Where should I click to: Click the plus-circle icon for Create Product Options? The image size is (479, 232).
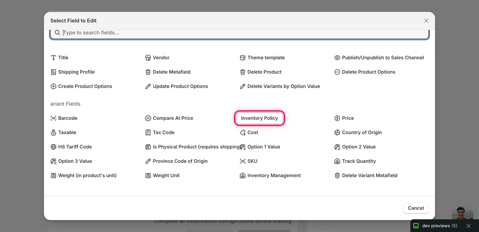click(x=53, y=86)
